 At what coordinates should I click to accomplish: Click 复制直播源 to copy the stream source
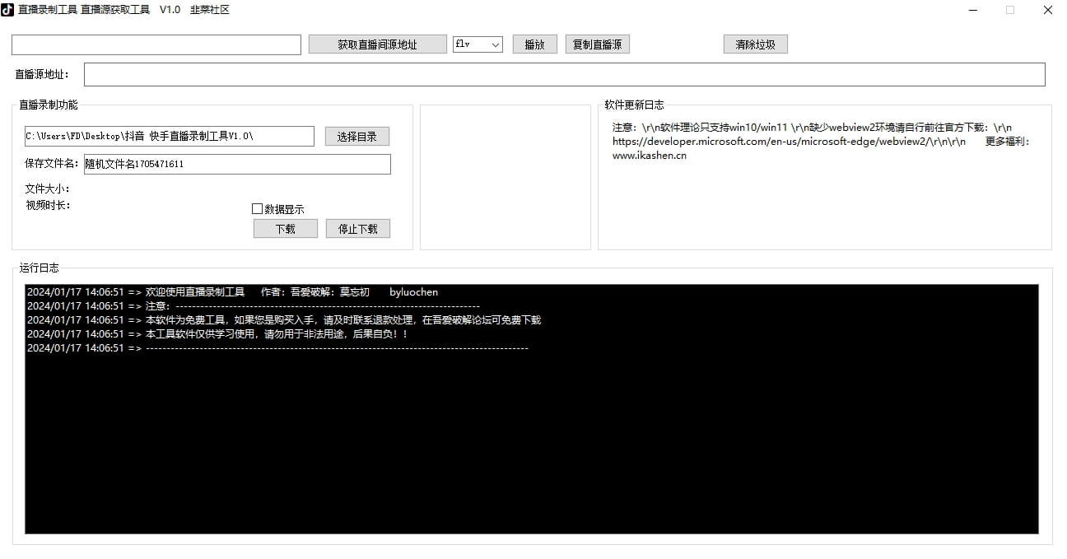click(597, 44)
